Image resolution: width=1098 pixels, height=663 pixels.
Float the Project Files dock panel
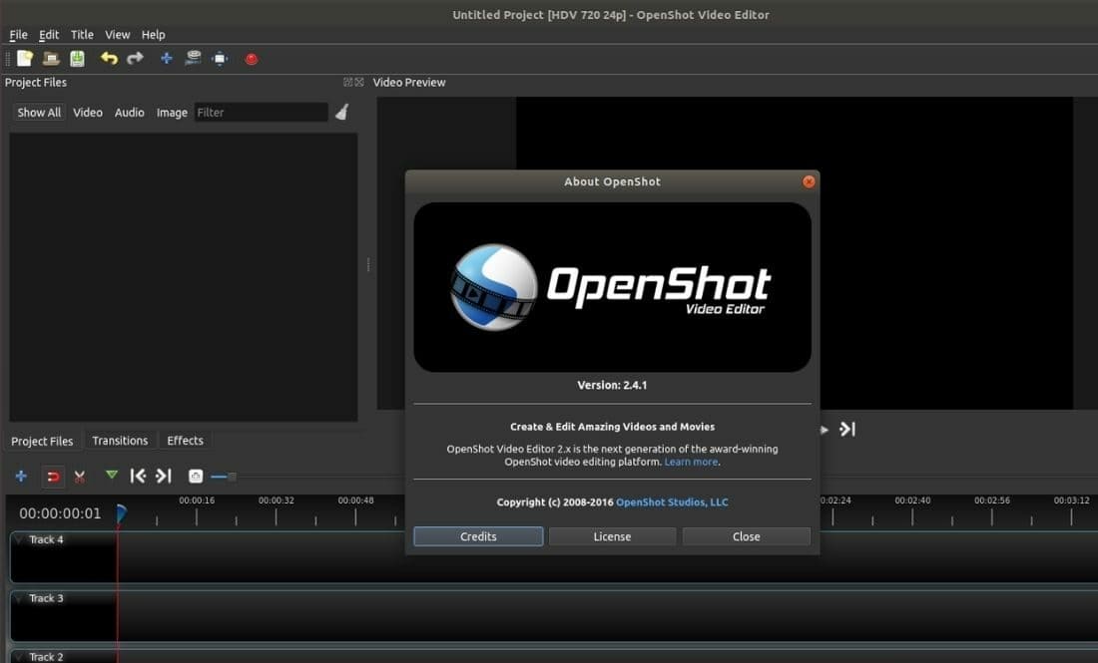(x=348, y=82)
